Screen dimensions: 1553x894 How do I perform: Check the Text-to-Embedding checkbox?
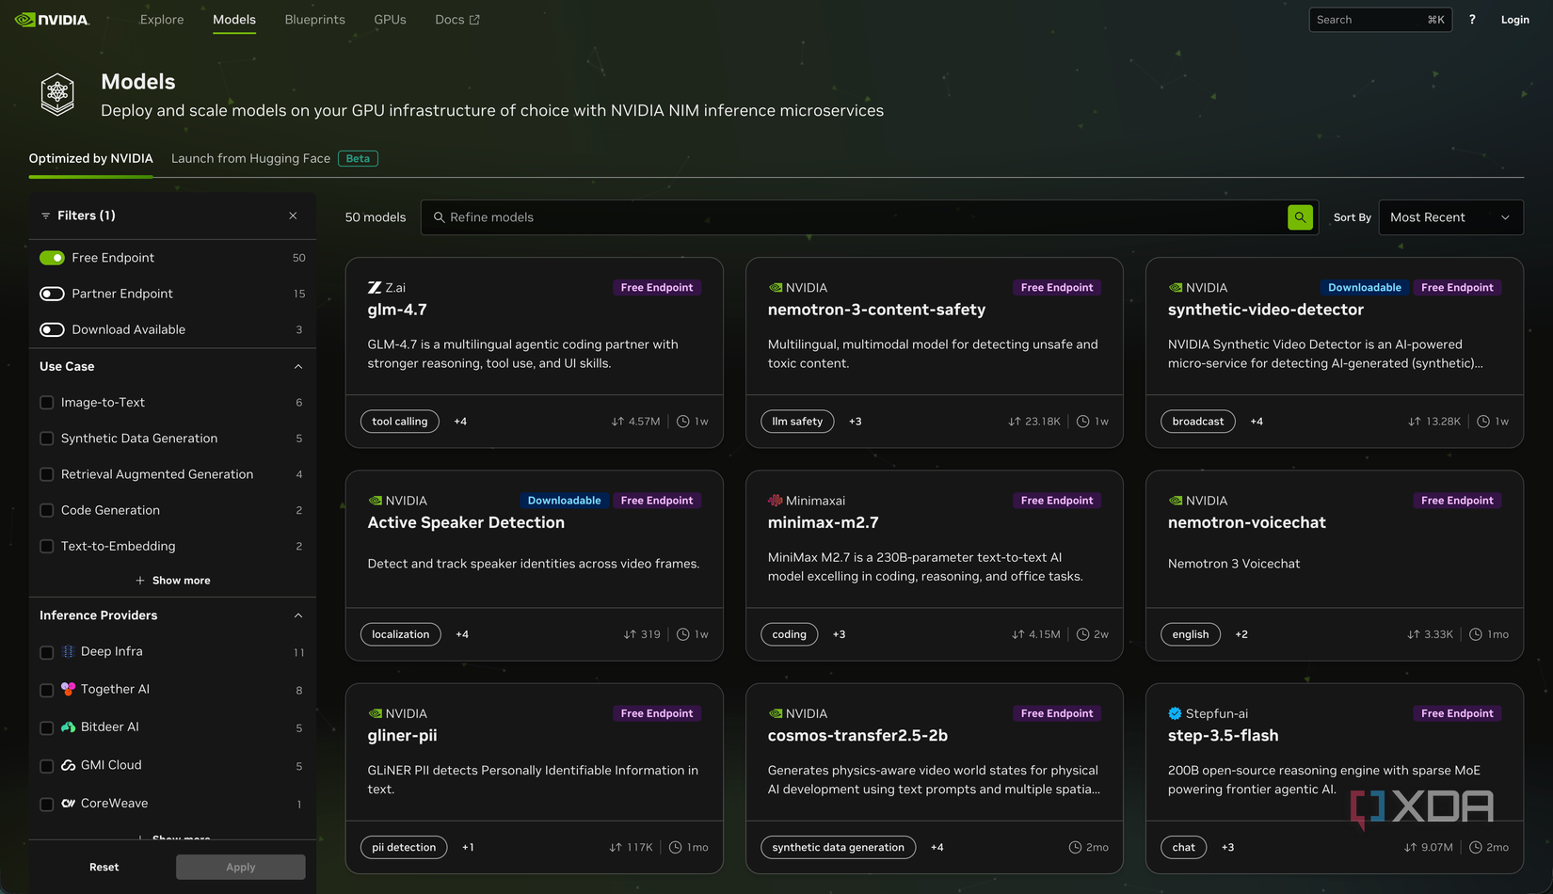point(46,546)
